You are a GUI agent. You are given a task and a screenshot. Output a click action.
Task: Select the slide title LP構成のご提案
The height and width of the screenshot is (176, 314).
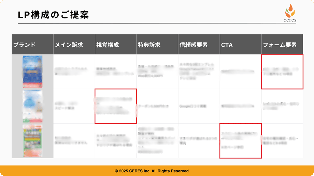(53, 15)
